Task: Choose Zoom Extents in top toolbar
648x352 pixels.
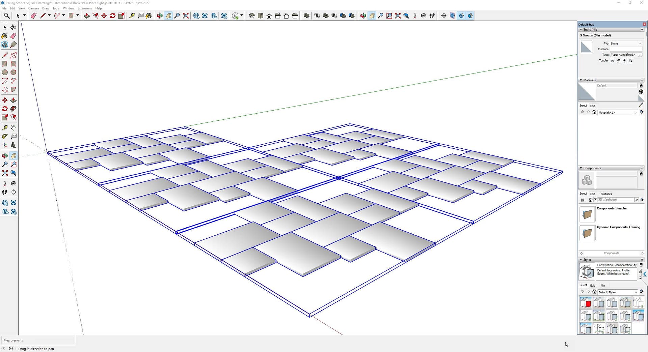Action: point(186,16)
